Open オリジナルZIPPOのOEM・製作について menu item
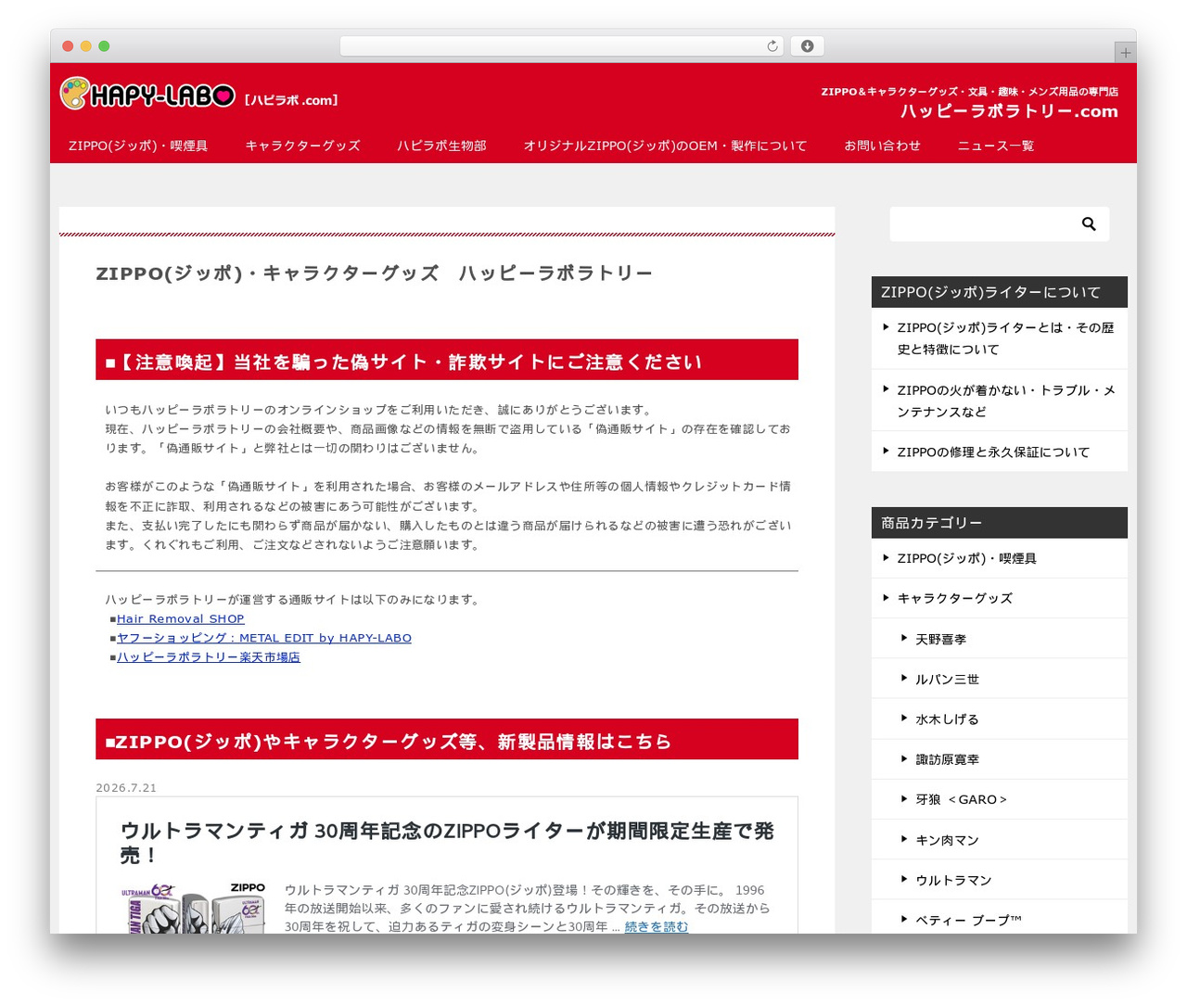Image resolution: width=1187 pixels, height=1005 pixels. click(x=665, y=146)
